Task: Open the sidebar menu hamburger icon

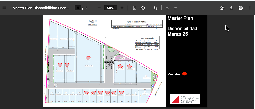Action: pyautogui.click(x=4, y=8)
